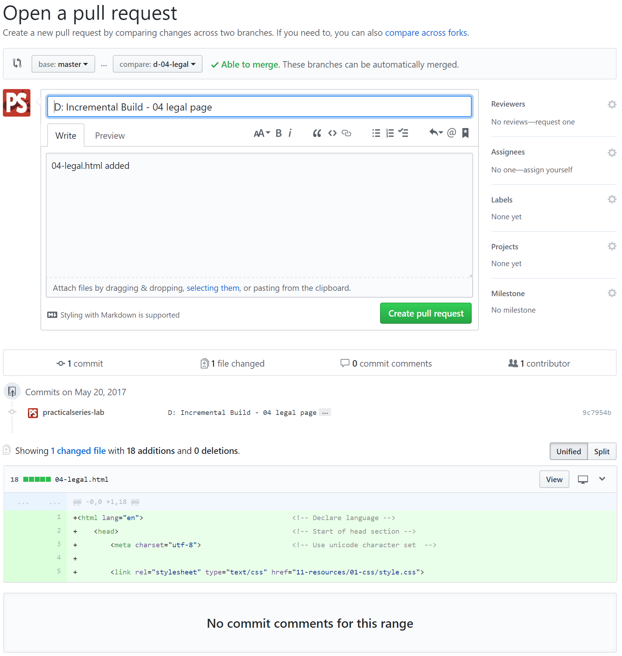Image resolution: width=622 pixels, height=656 pixels.
Task: Select the Write tab
Action: [x=66, y=136]
